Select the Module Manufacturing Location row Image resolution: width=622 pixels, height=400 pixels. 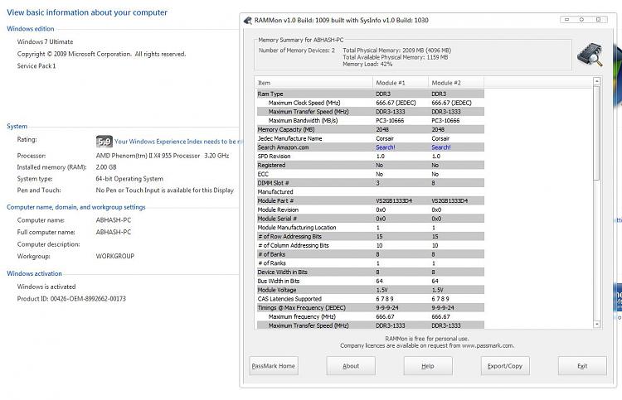tap(370, 227)
